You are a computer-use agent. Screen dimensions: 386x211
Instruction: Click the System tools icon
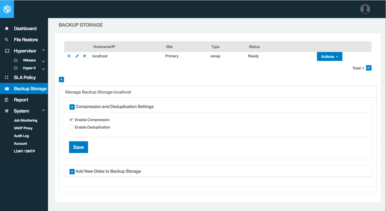pyautogui.click(x=7, y=111)
